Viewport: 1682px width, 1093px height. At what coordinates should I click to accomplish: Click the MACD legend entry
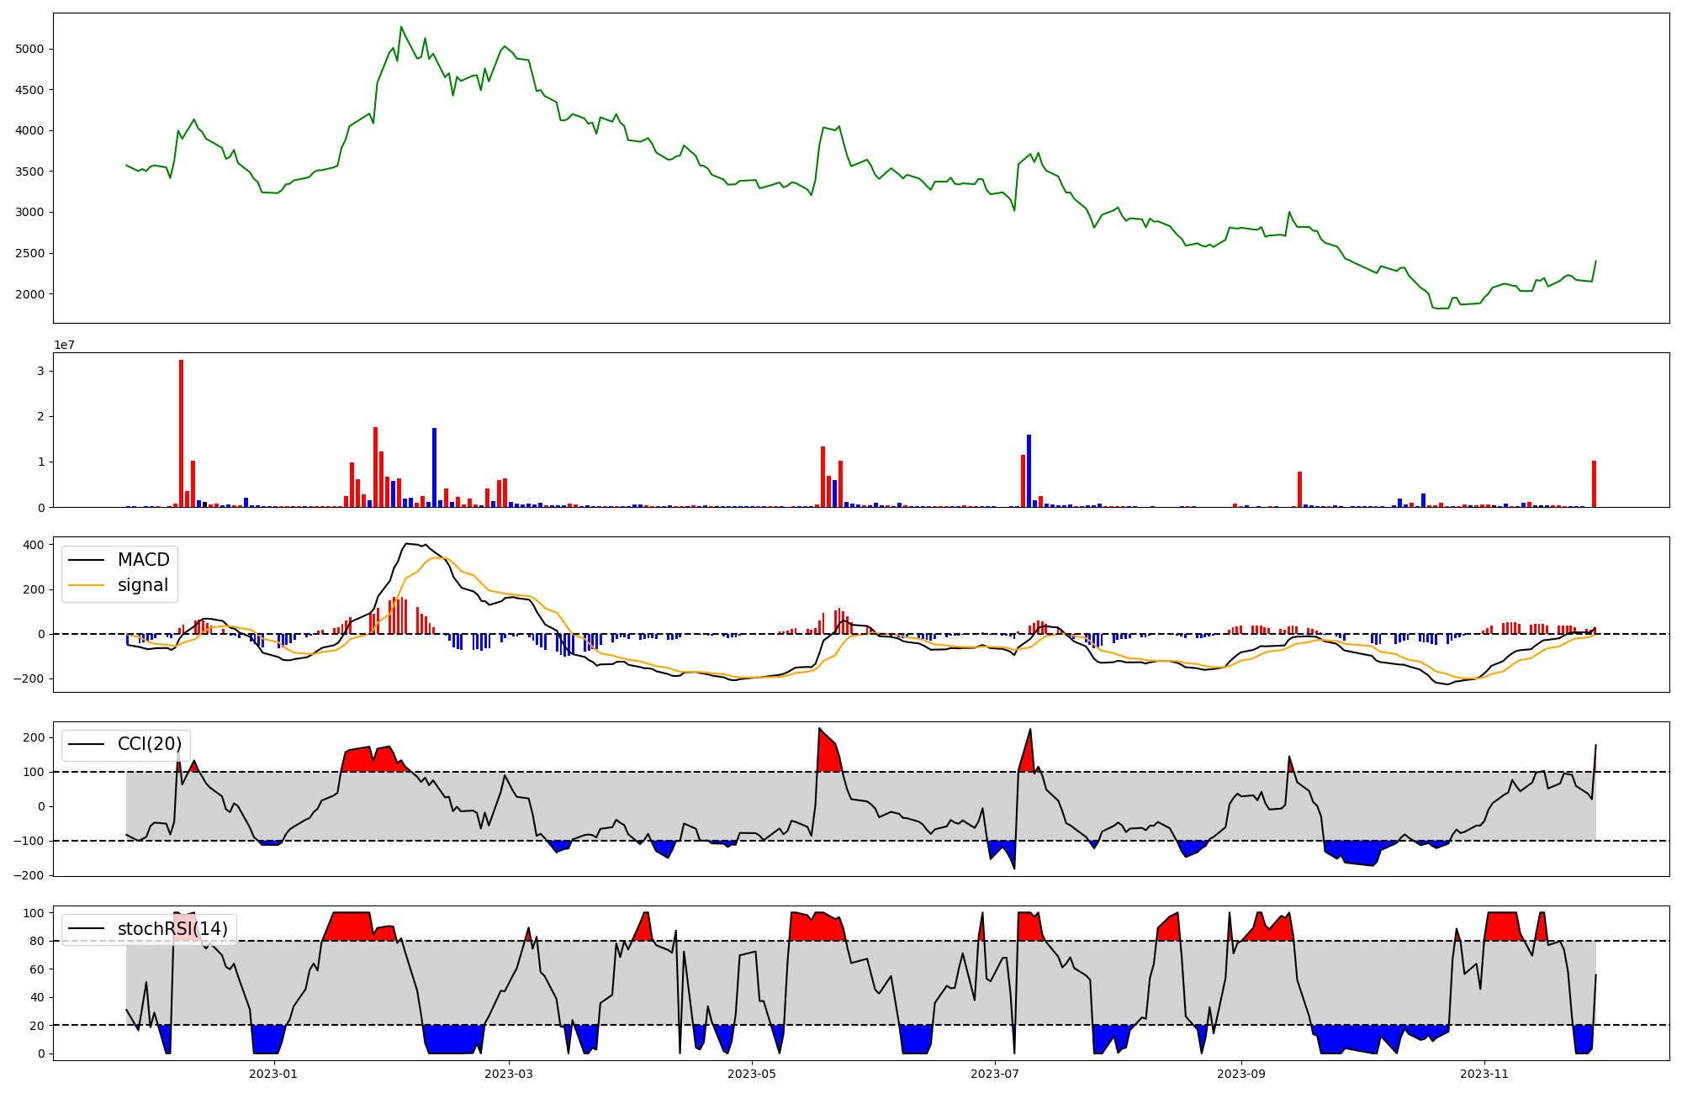[x=143, y=560]
